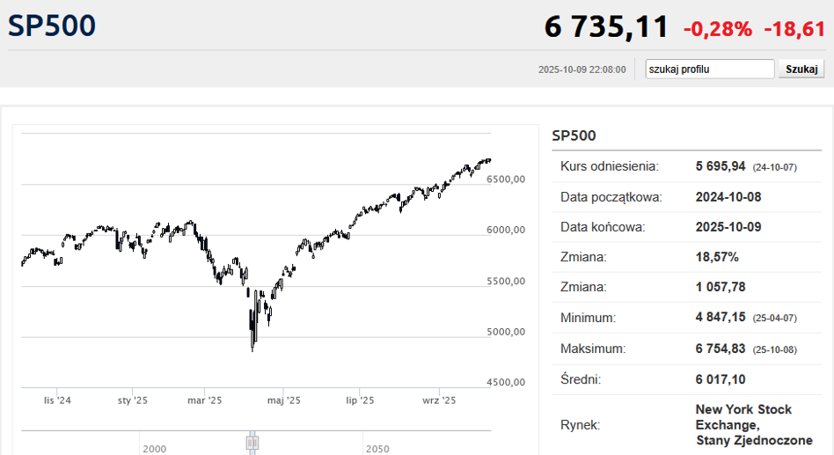Click the SP500 heading above the stats table

coord(574,136)
